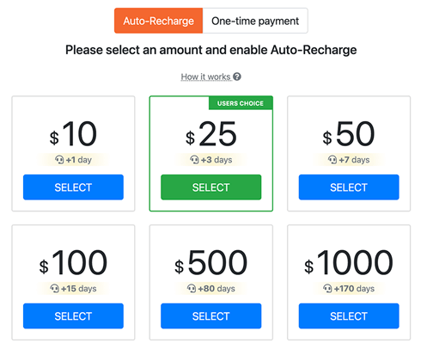Click the headset icon under $10
This screenshot has width=421, height=349.
coord(59,160)
